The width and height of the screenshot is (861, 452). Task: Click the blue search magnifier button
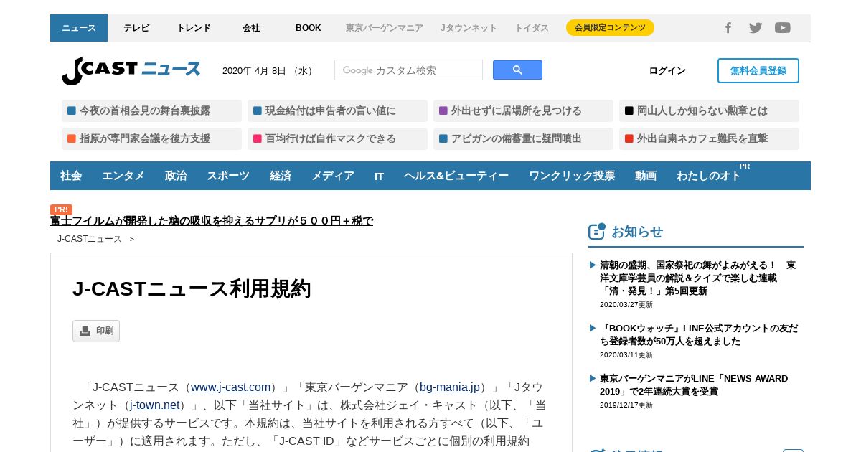coord(517,70)
